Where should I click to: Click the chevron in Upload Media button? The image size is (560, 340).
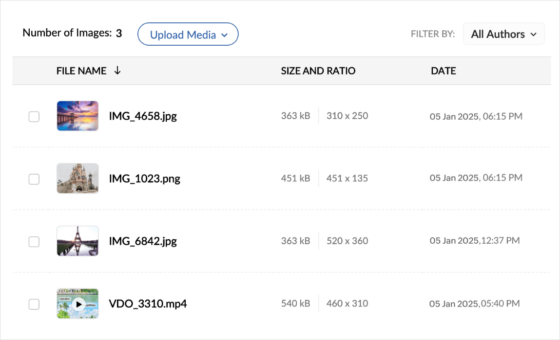click(224, 35)
